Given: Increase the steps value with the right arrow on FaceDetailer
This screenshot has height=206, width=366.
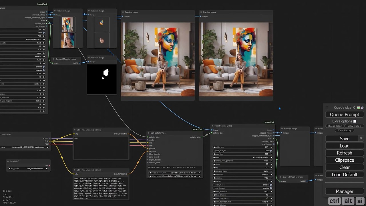Looking at the screenshot, I should (x=271, y=164).
